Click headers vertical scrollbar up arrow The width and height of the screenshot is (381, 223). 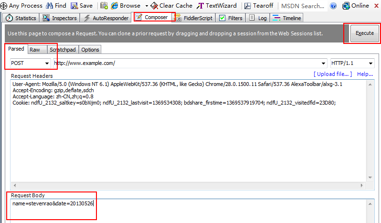pyautogui.click(x=370, y=85)
